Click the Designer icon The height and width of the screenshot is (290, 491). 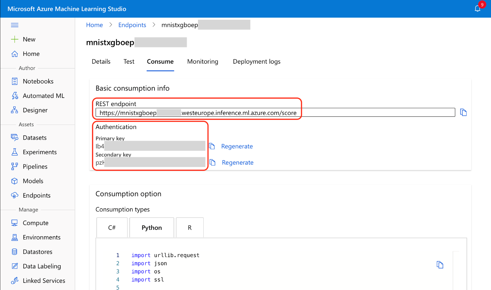(x=15, y=110)
